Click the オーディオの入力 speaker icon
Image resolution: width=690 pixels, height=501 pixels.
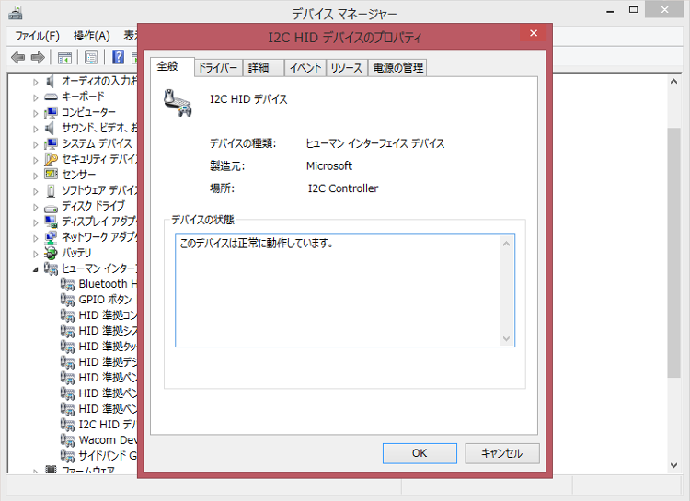pyautogui.click(x=51, y=81)
